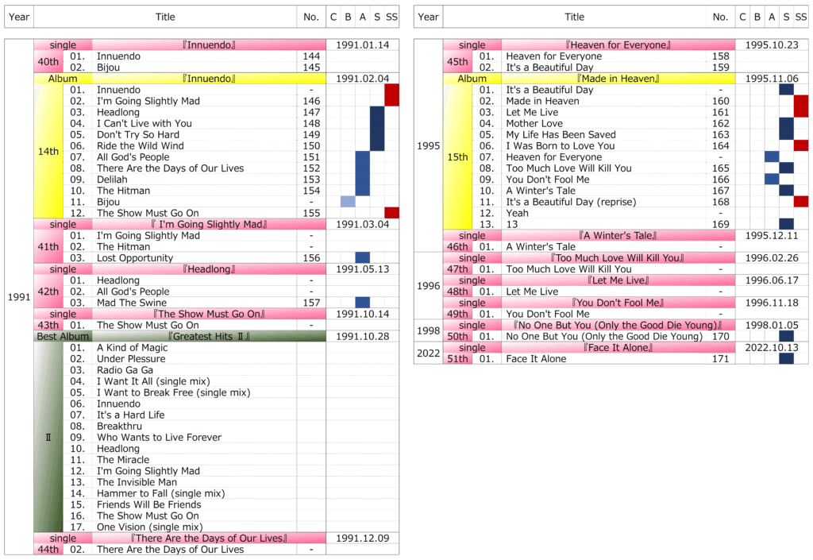The image size is (813, 560).
Task: Click the '51th' single label
Action: 457,359
